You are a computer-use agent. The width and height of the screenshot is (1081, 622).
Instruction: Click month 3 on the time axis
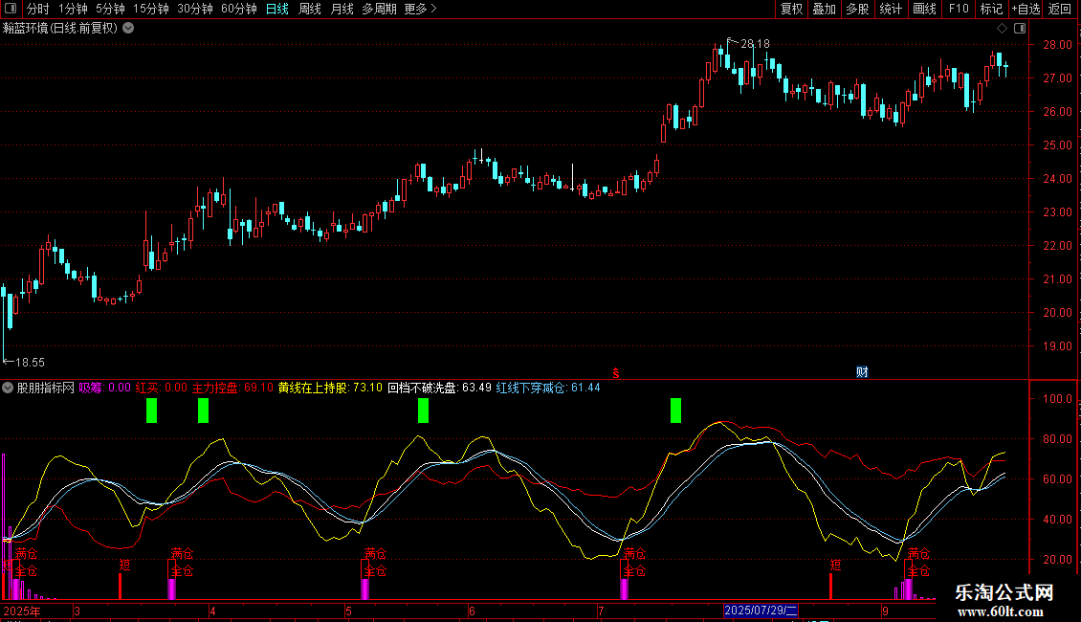pos(77,611)
